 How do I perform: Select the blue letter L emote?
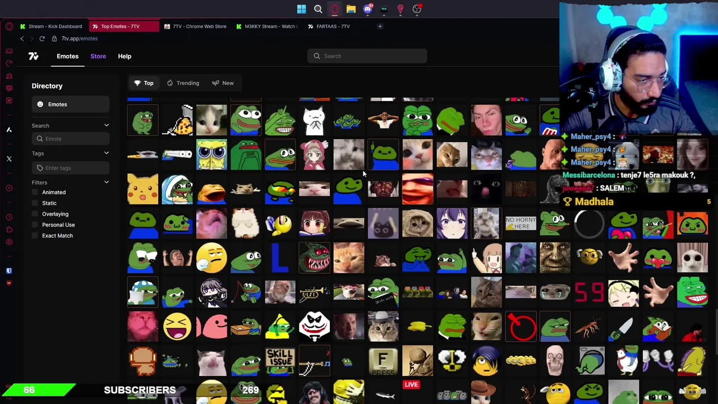pyautogui.click(x=280, y=258)
